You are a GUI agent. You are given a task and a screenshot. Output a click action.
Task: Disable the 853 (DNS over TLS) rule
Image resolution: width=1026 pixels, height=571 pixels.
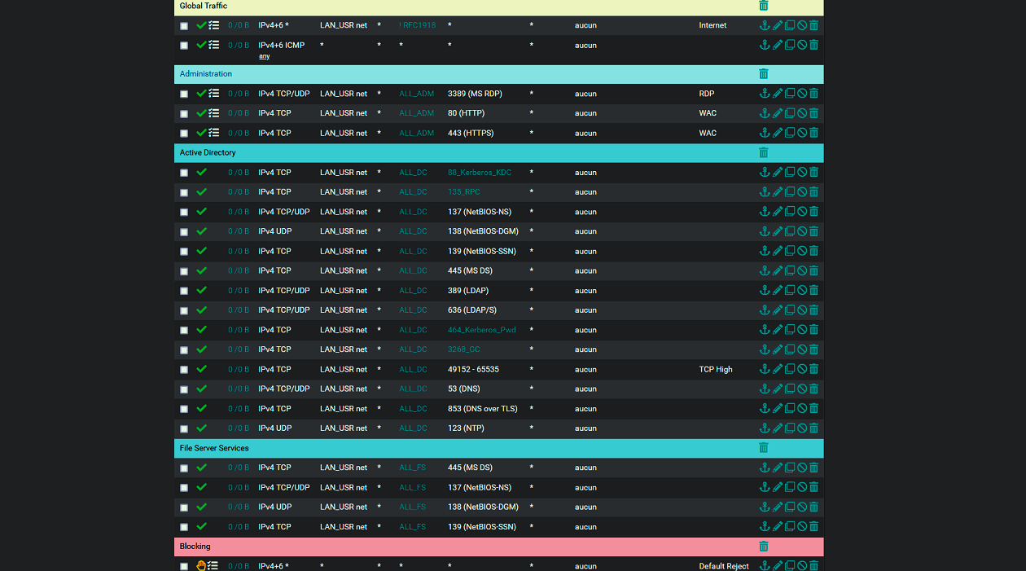(x=802, y=409)
